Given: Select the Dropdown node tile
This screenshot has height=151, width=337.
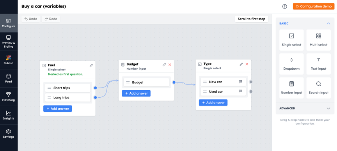Looking at the screenshot, I should pyautogui.click(x=291, y=64).
